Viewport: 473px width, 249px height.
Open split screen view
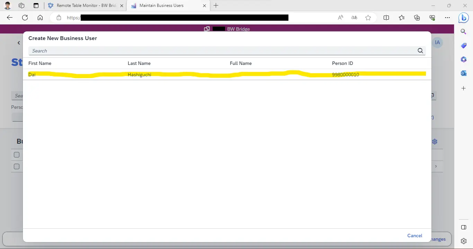[x=386, y=18]
